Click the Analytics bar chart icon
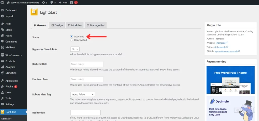Image resolution: width=259 pixels, height=121 pixels. tap(2, 67)
